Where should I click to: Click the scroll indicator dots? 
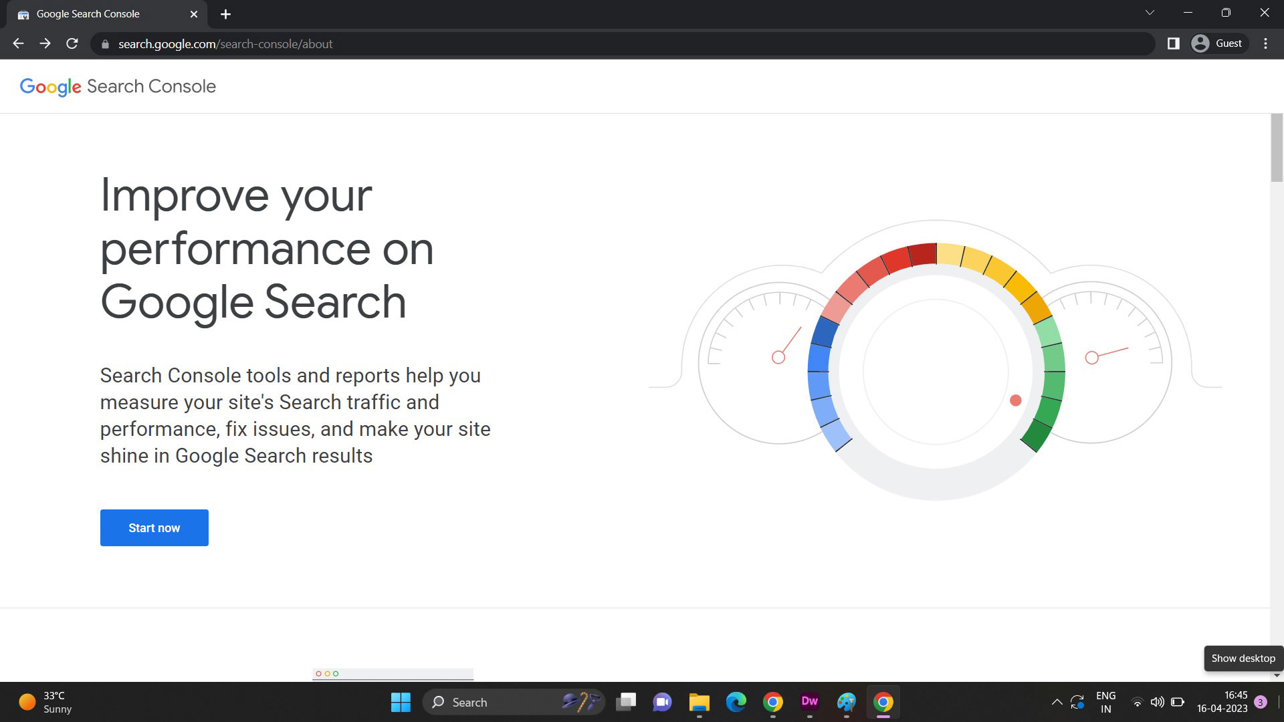[326, 673]
